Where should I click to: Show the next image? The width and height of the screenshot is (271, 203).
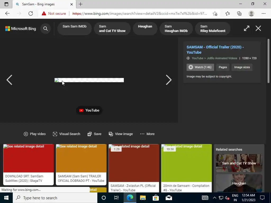pyautogui.click(x=169, y=80)
